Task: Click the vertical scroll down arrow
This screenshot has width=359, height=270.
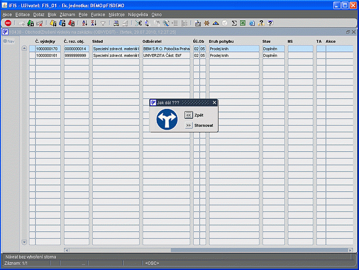Action: [x=24, y=242]
